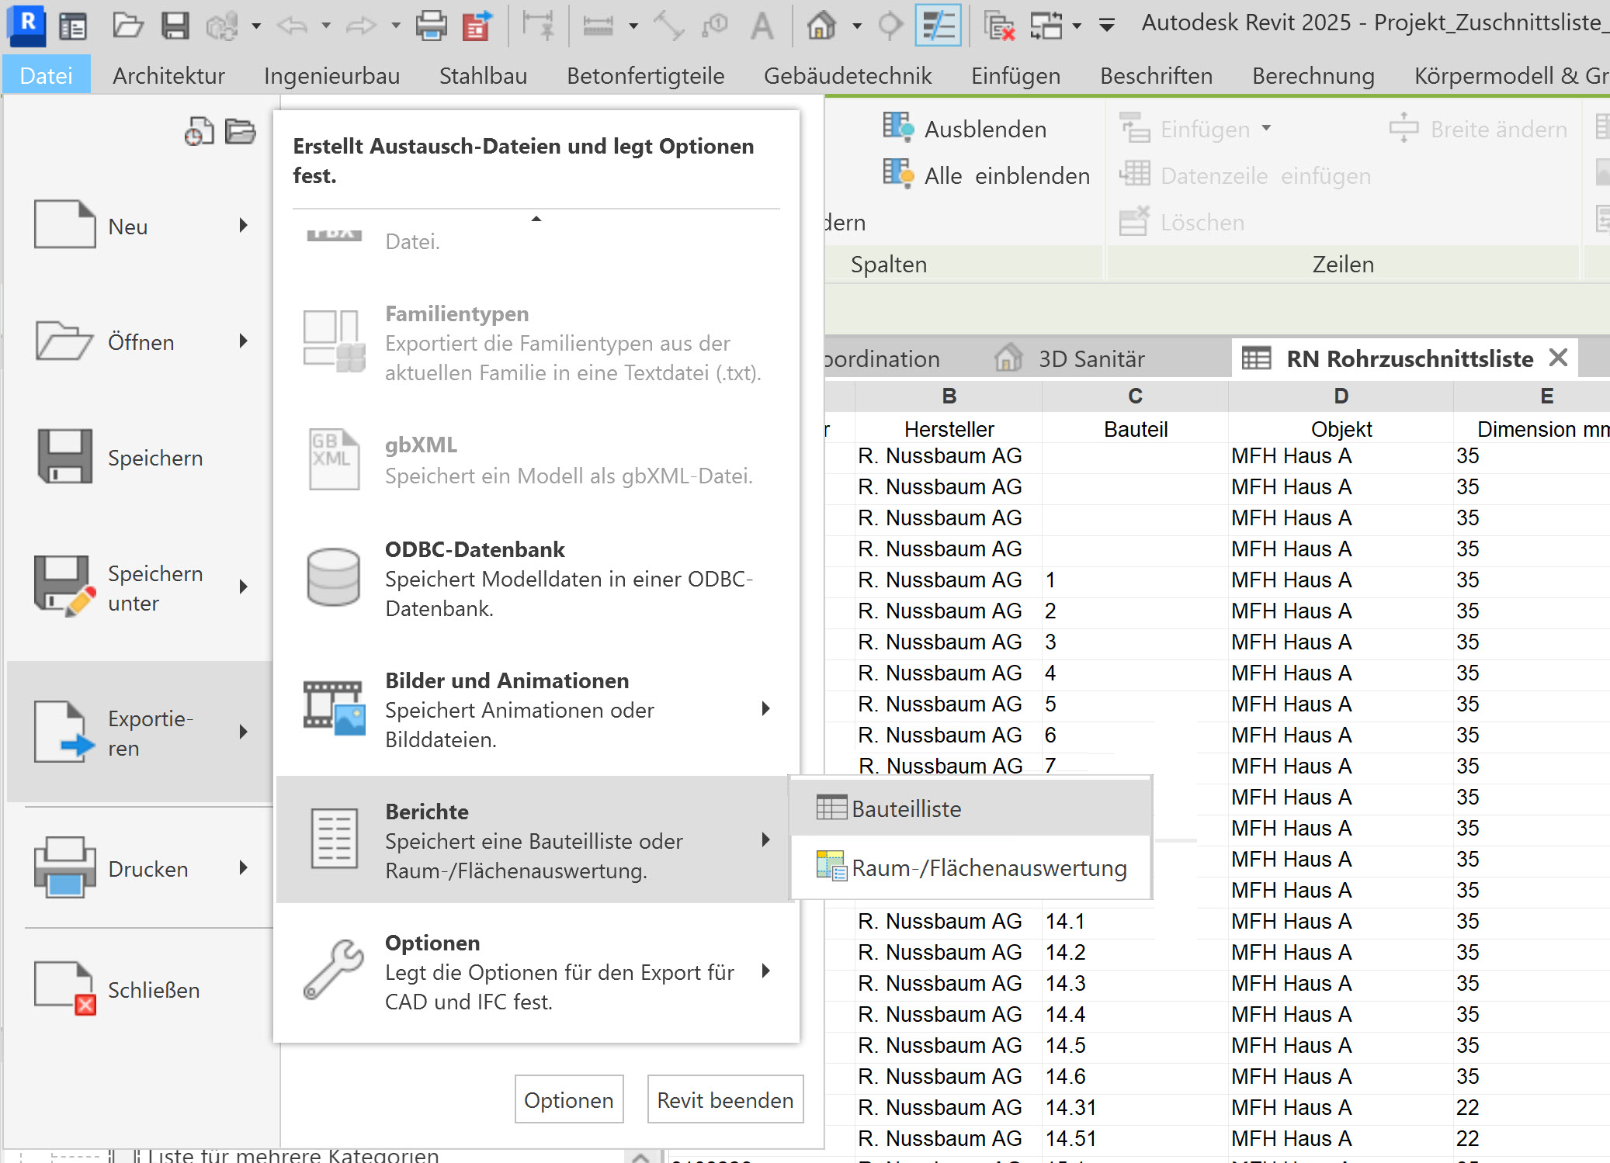Click the Berichte document icon
Image resolution: width=1610 pixels, height=1163 pixels.
[335, 839]
